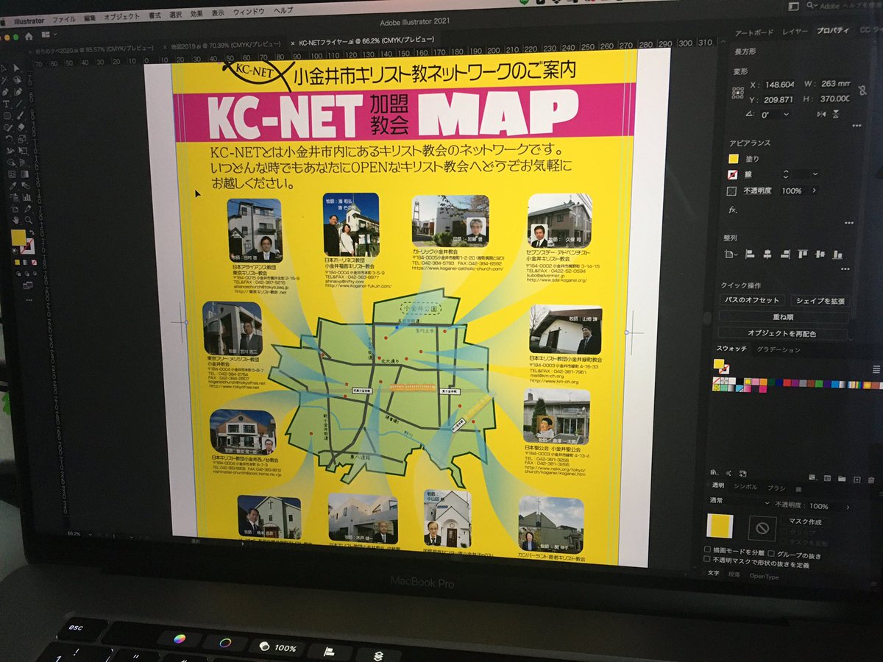
Task: Select the Column Graph tool
Action: coord(26,197)
